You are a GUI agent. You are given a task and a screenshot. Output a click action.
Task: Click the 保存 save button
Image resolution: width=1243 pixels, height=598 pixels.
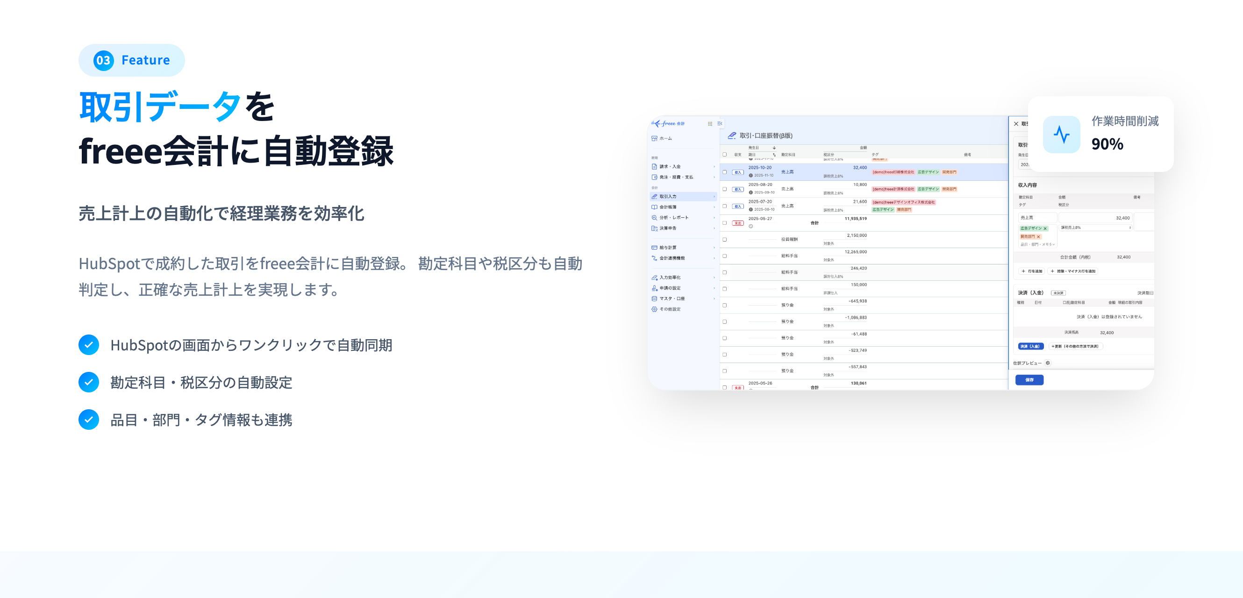(x=1029, y=380)
